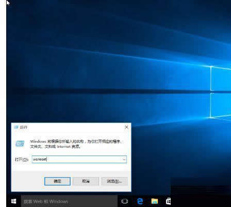Click the large Run program icon in the dialog
Screen dimensions: 231x207
(x=20, y=144)
